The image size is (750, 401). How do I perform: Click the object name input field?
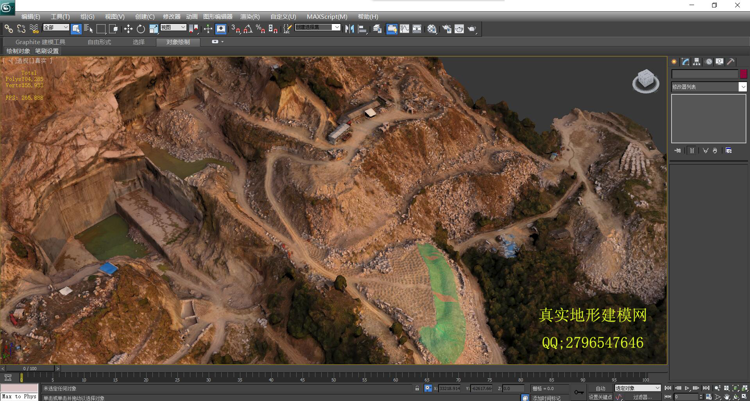coord(705,73)
